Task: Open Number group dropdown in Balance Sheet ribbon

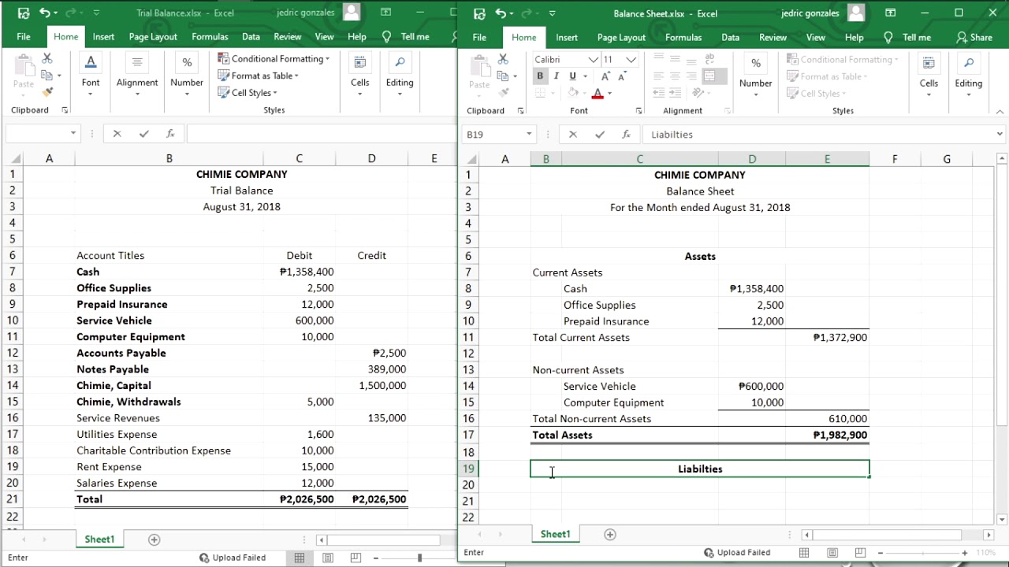Action: 755,76
